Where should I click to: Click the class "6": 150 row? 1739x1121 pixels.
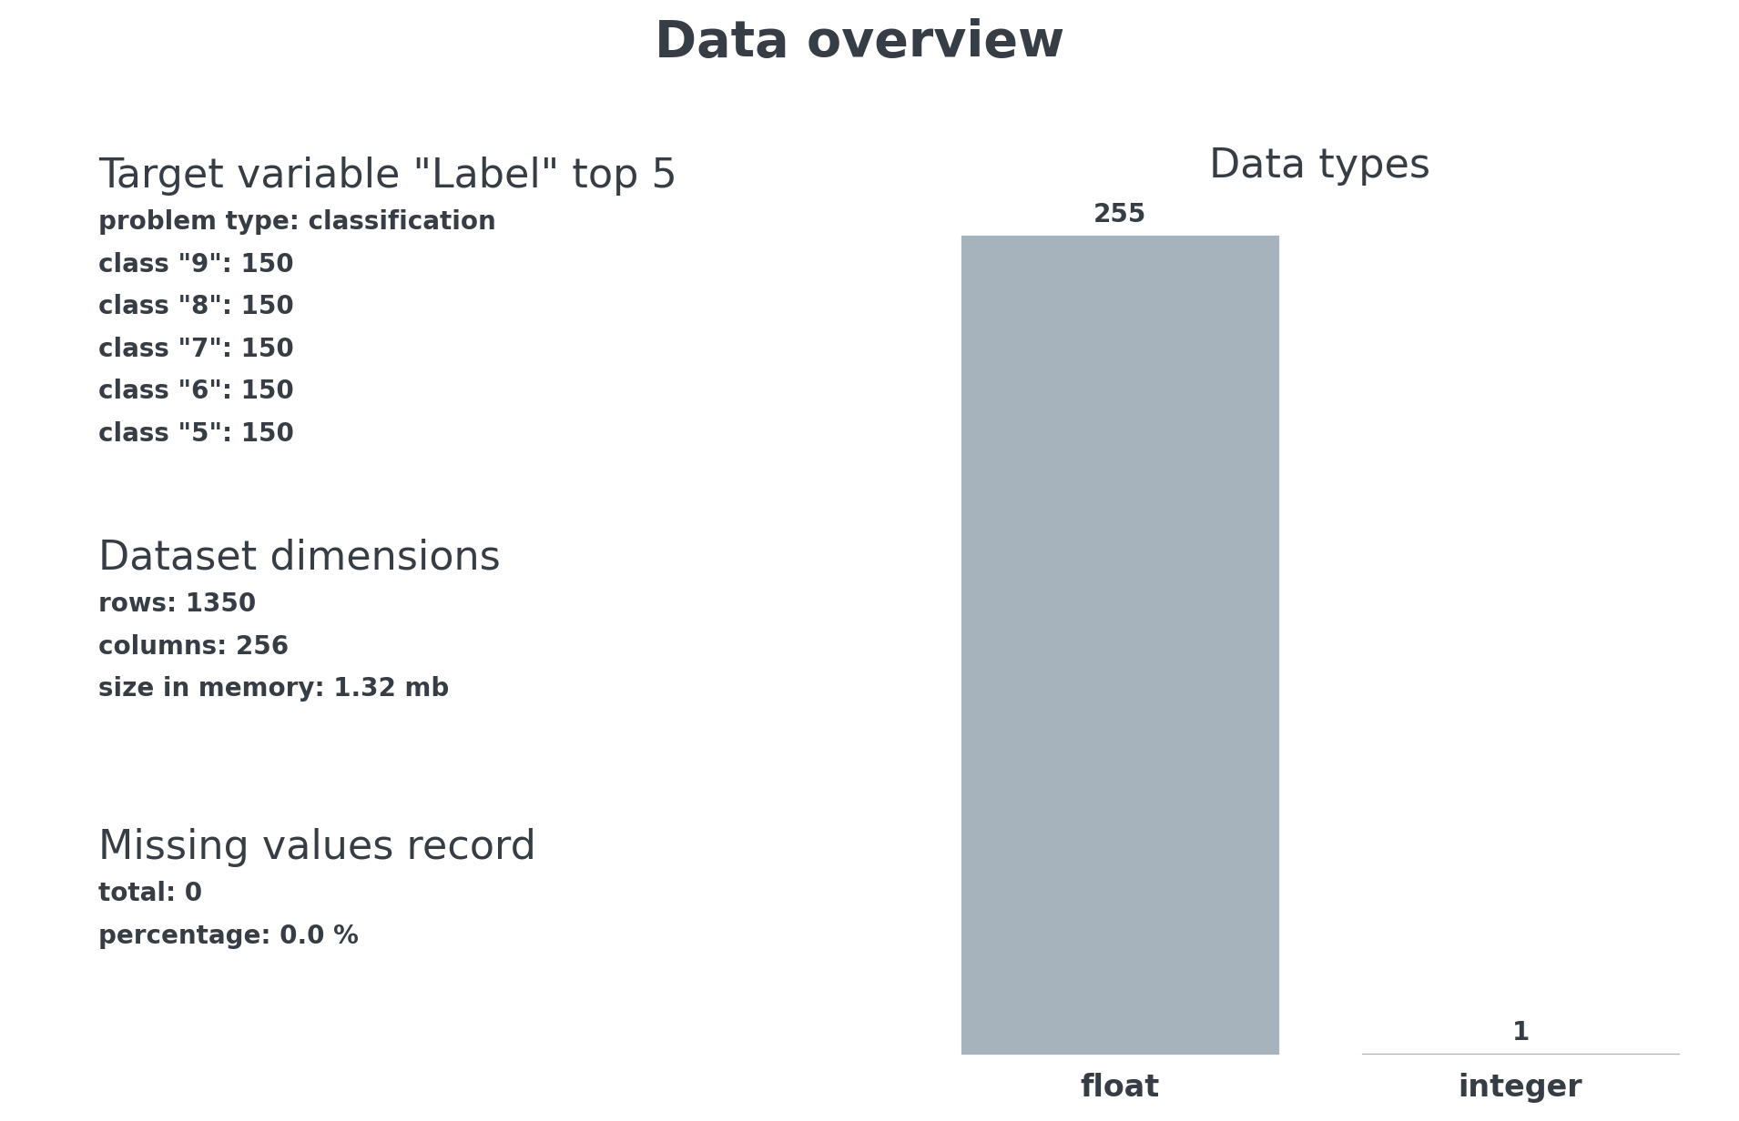196,390
